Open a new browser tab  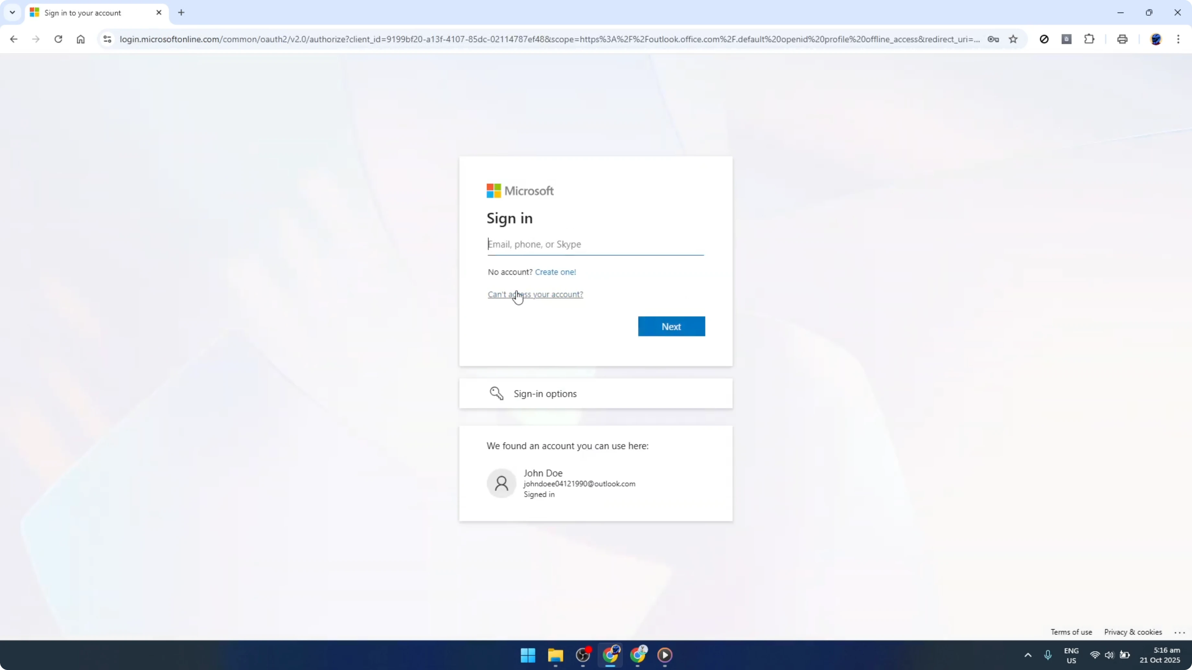click(x=181, y=13)
